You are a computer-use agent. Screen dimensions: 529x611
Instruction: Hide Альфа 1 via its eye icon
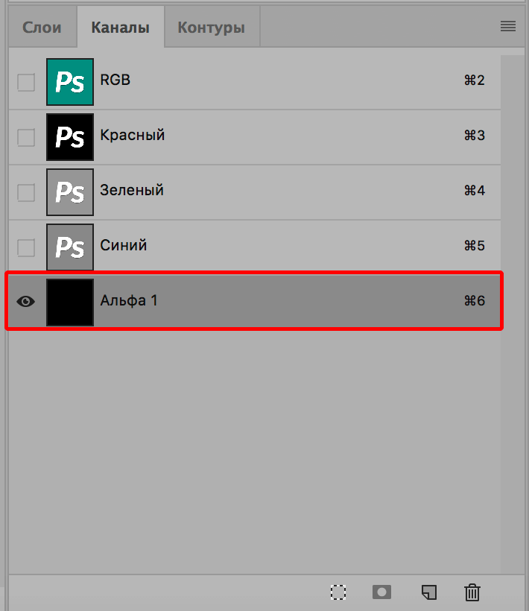26,301
